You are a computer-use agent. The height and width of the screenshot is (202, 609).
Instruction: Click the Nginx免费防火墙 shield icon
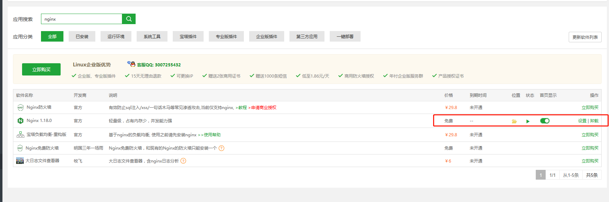[20, 148]
